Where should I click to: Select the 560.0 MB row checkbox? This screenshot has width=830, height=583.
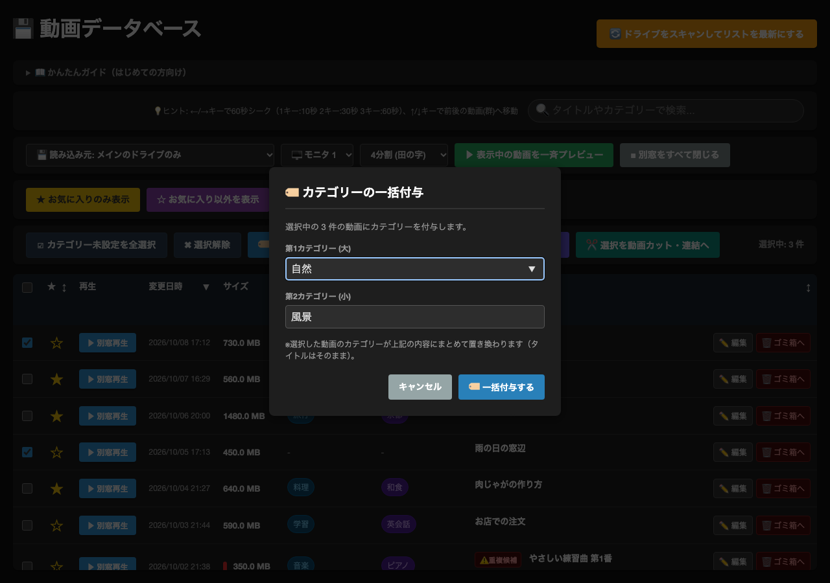pyautogui.click(x=27, y=379)
